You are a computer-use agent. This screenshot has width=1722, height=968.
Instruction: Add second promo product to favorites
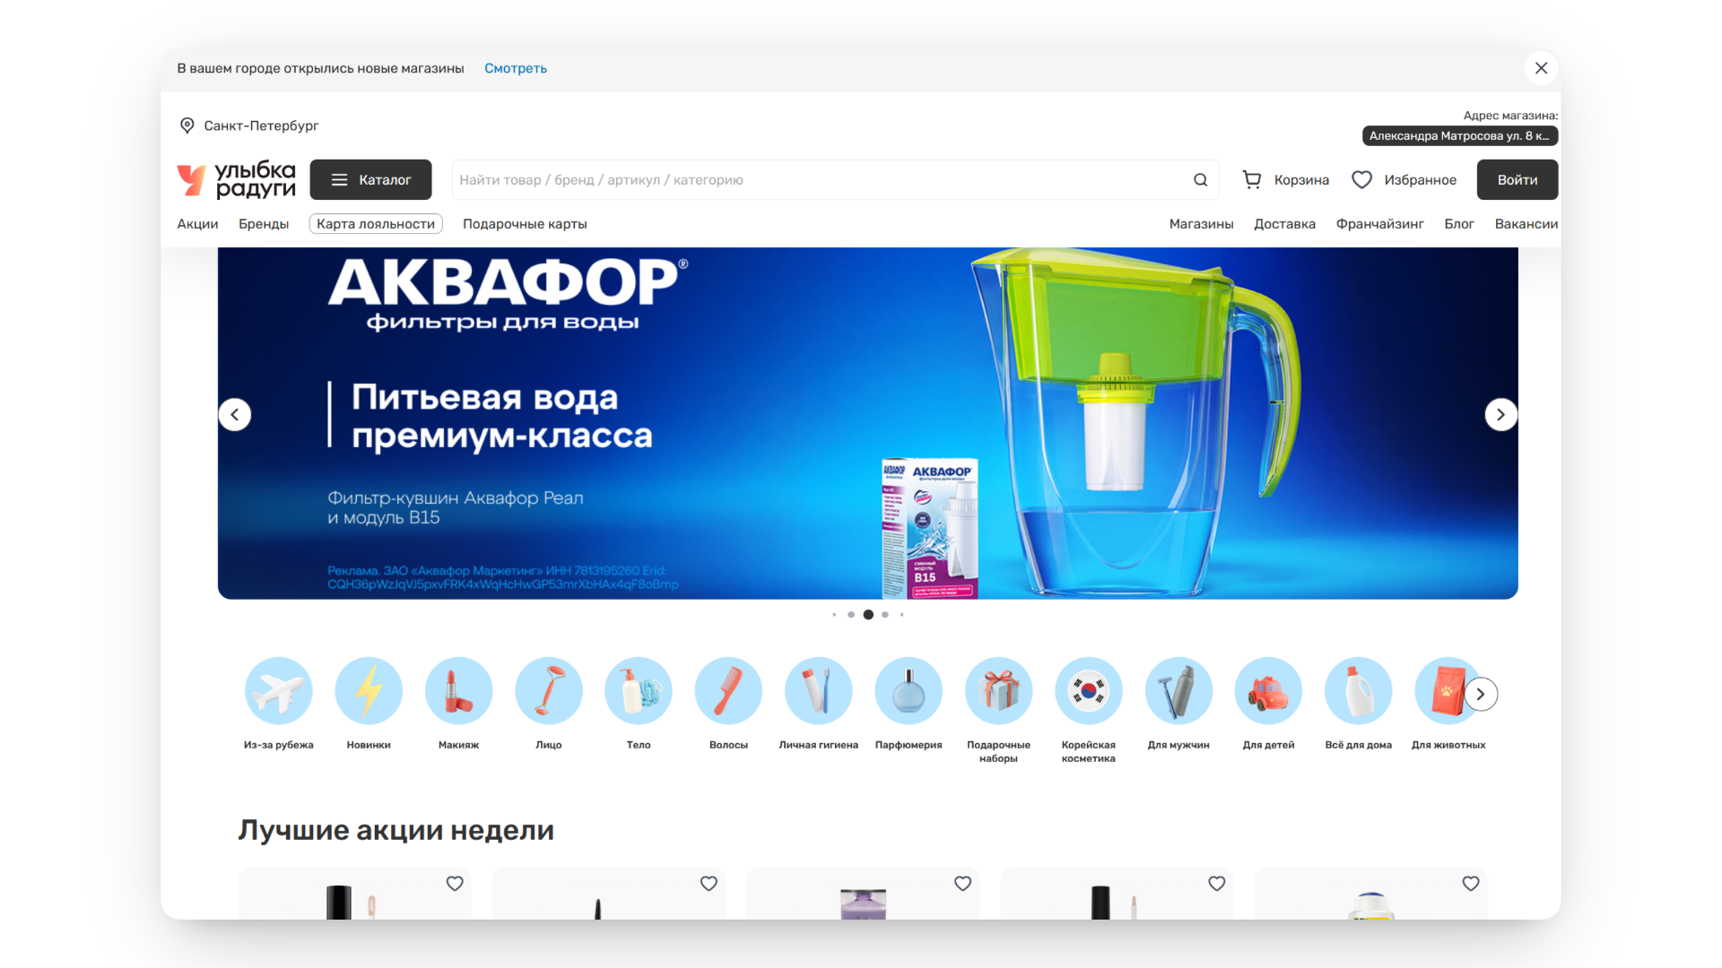pos(709,884)
